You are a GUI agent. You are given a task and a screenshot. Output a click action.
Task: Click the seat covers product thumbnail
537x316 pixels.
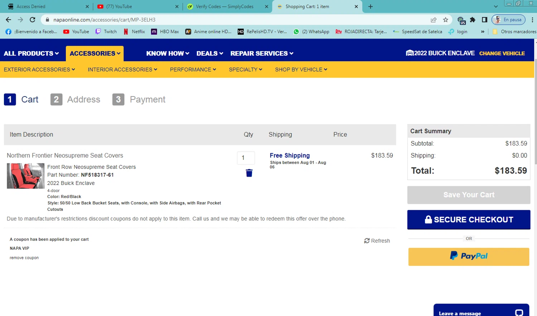pyautogui.click(x=25, y=176)
